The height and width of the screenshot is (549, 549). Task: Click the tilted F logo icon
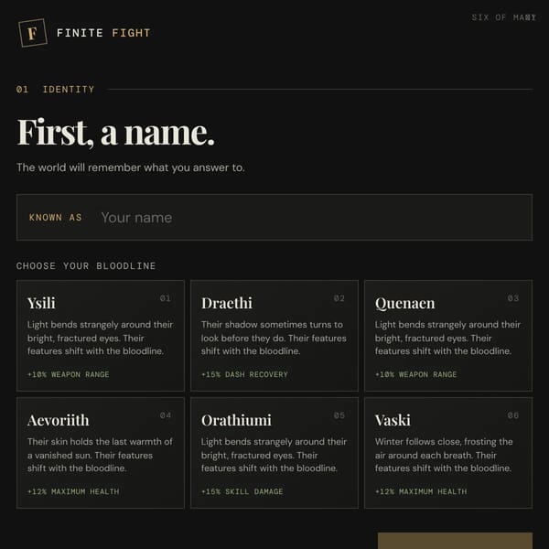pyautogui.click(x=33, y=33)
